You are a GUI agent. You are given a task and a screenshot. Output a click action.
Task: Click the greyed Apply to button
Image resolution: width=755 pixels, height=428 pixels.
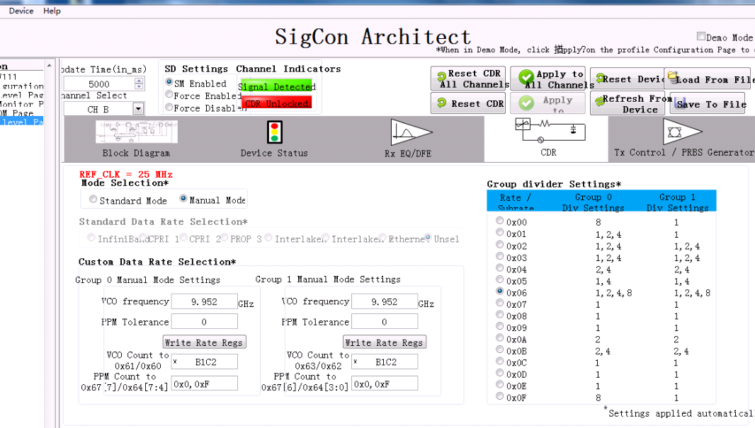[548, 103]
